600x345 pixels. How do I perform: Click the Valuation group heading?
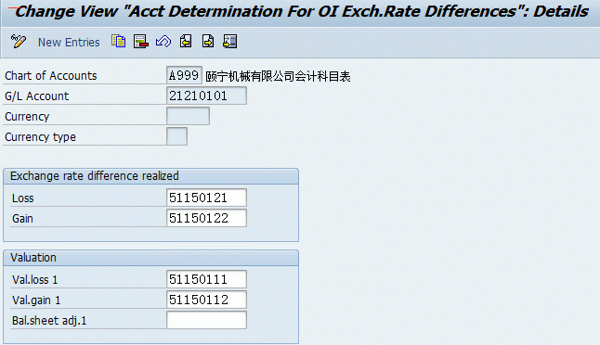[33, 258]
